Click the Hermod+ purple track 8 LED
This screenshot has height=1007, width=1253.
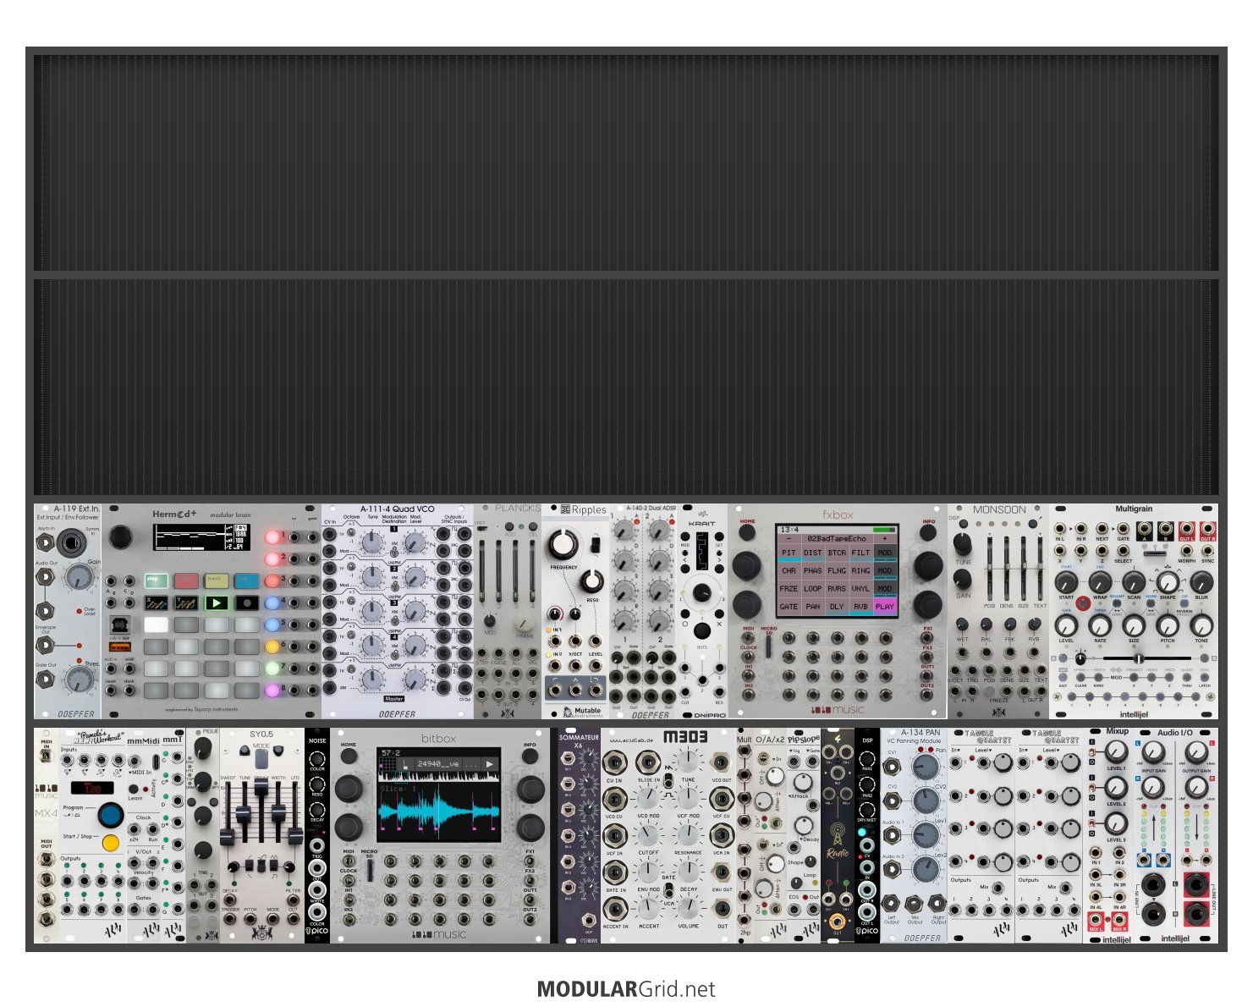point(272,691)
